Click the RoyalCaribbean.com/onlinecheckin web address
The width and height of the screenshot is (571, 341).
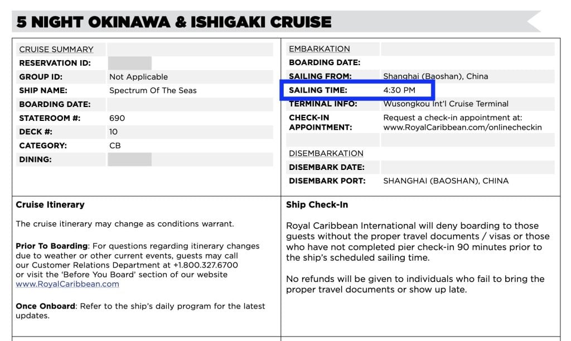point(462,128)
